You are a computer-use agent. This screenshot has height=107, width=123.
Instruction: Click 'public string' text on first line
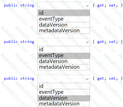[x=19, y=5]
